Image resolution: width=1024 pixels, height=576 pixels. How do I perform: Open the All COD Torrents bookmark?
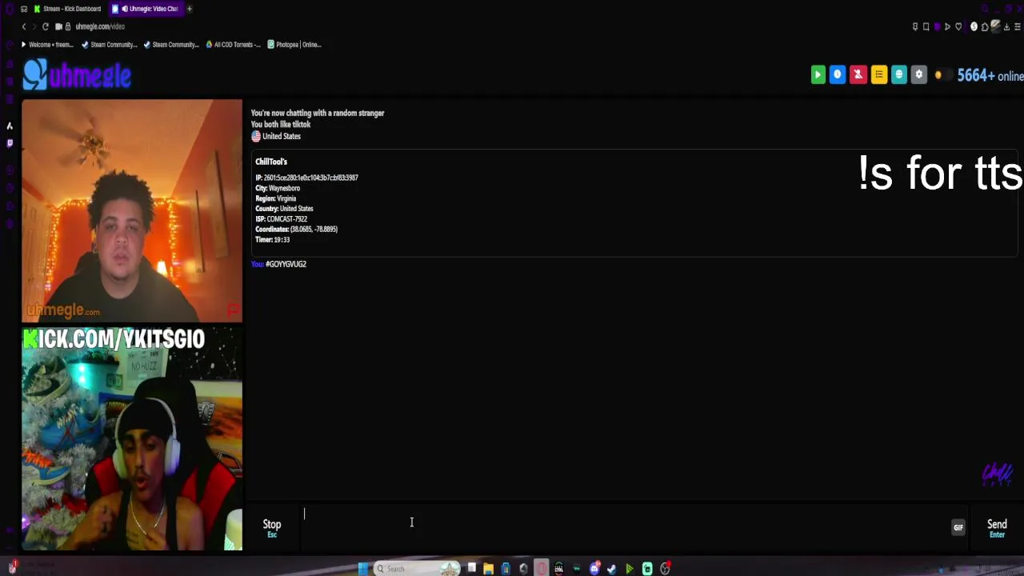233,45
